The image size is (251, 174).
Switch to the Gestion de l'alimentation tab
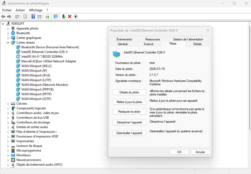point(188,39)
